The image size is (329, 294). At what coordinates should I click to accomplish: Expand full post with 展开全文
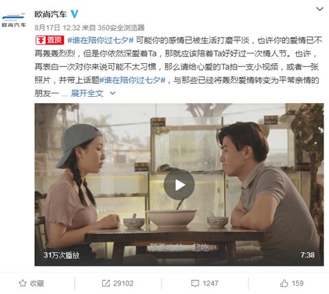(x=87, y=93)
